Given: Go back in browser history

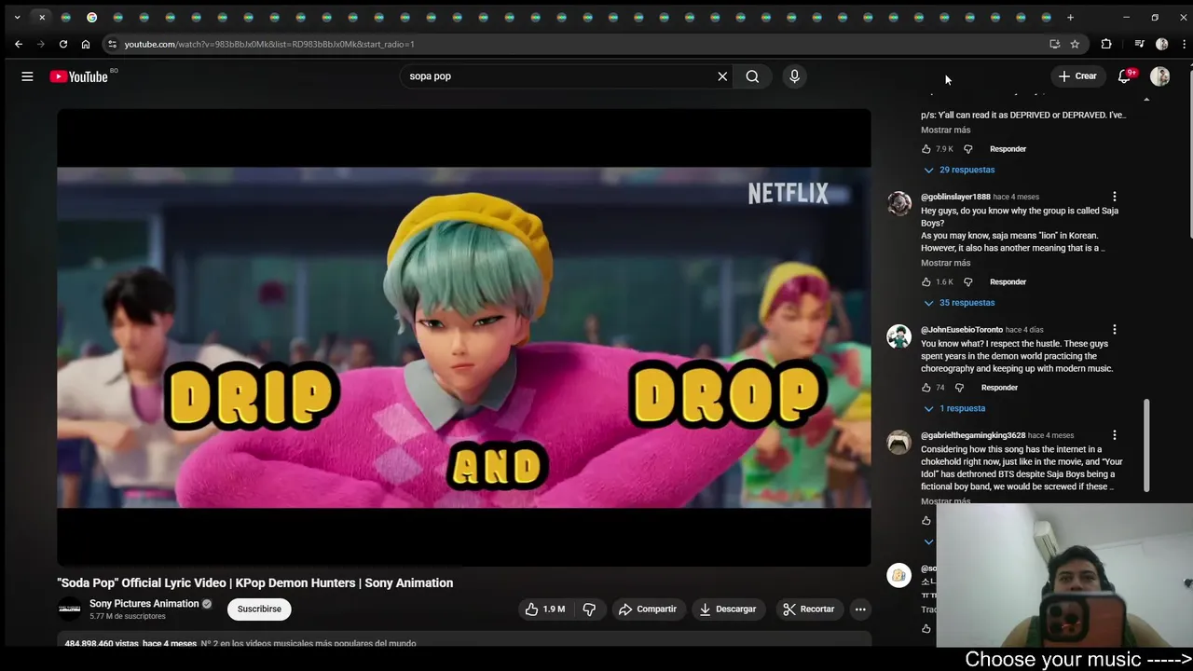Looking at the screenshot, I should (x=19, y=44).
